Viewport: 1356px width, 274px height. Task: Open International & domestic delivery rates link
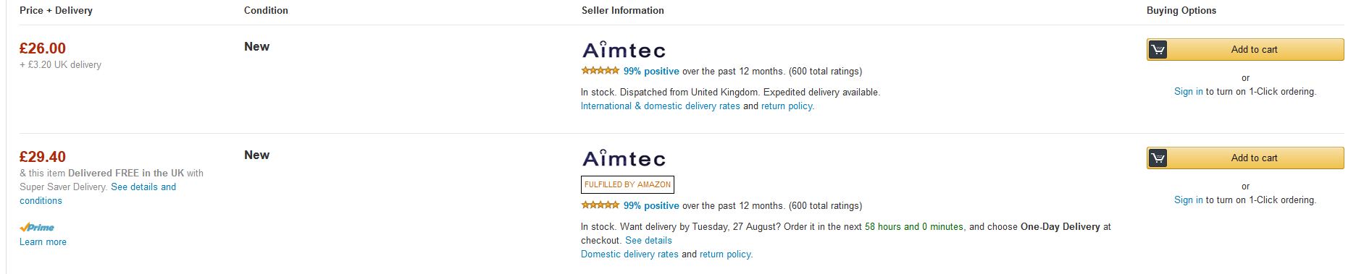click(661, 106)
